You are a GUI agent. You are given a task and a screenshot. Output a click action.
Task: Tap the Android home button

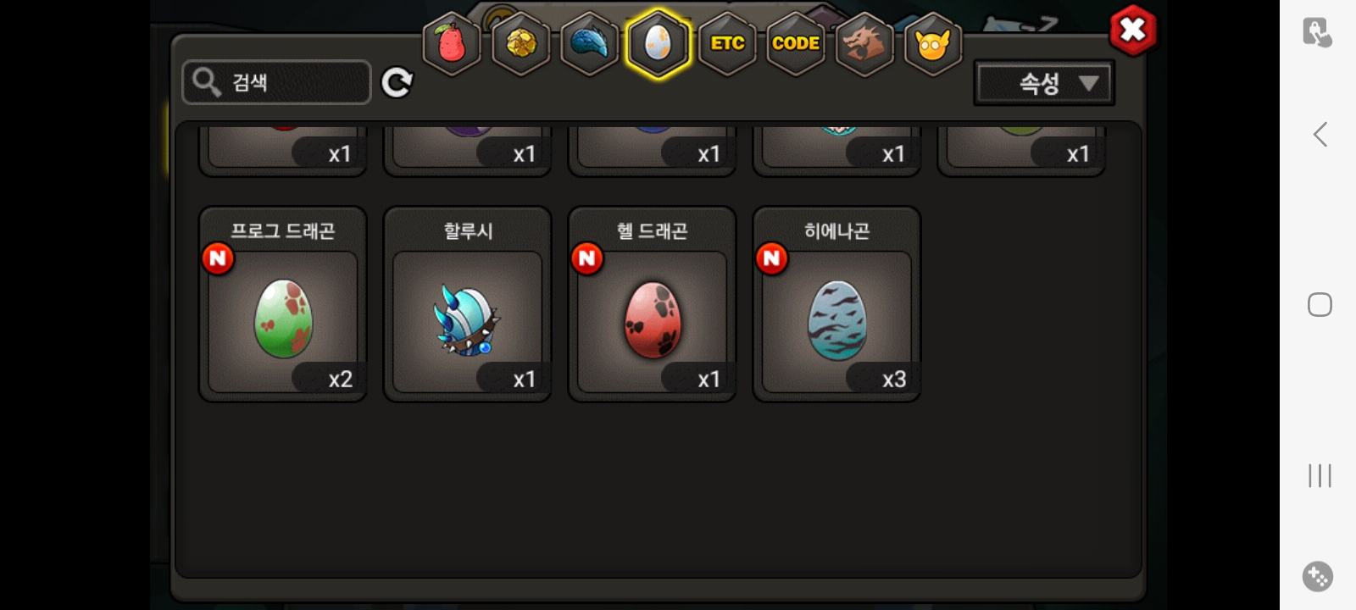tap(1320, 304)
